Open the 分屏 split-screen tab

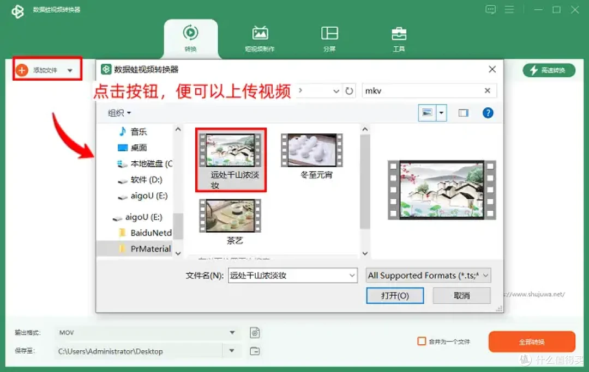(x=329, y=38)
